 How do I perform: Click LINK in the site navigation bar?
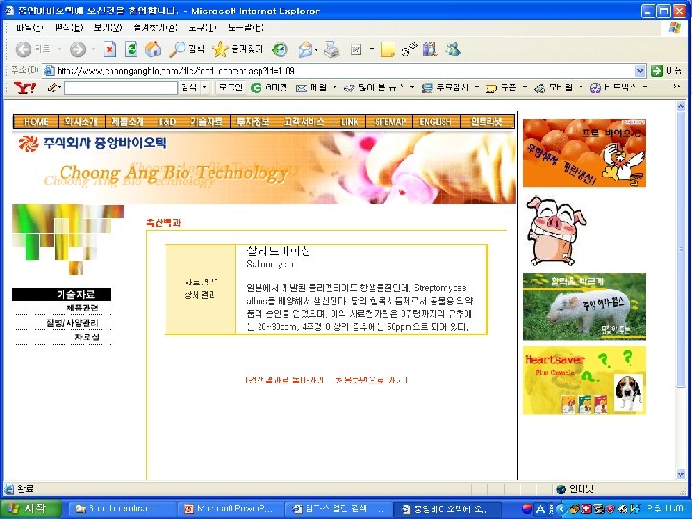pos(350,122)
